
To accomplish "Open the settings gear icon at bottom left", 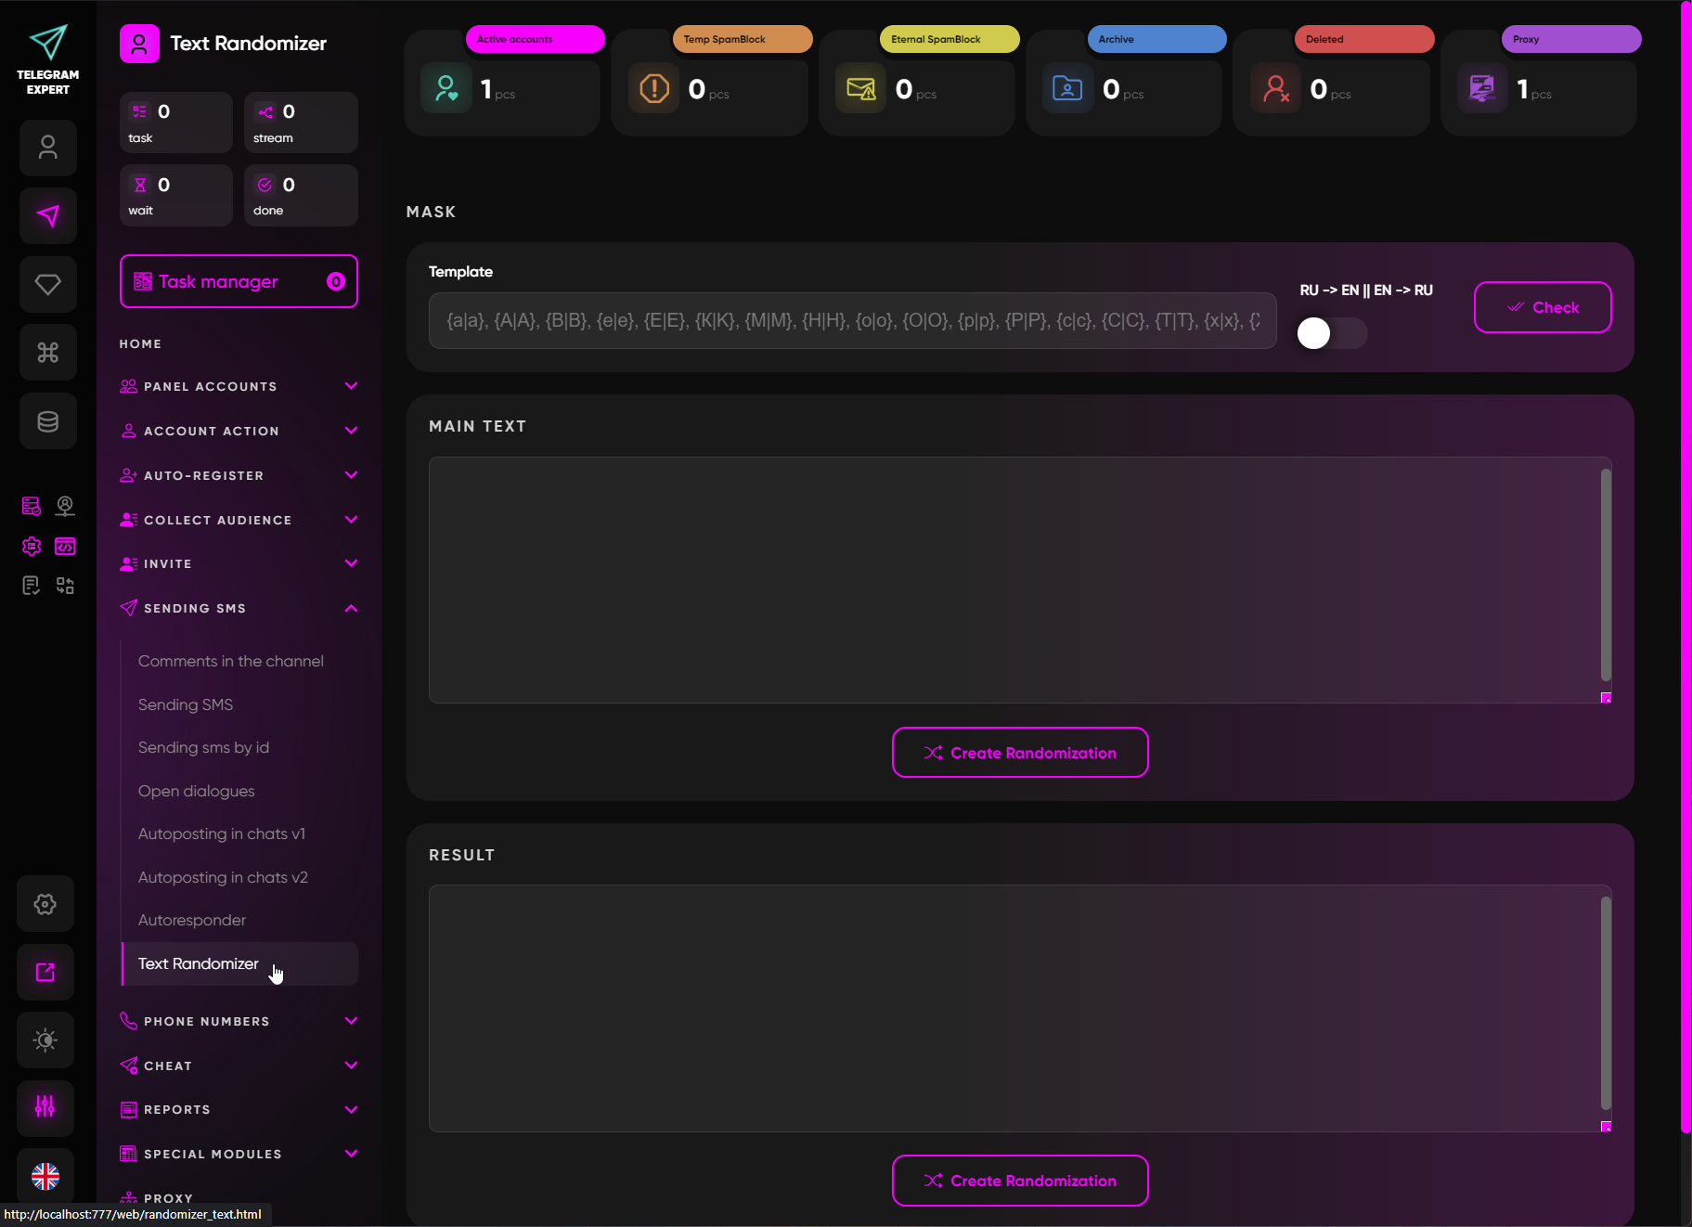I will (x=45, y=904).
